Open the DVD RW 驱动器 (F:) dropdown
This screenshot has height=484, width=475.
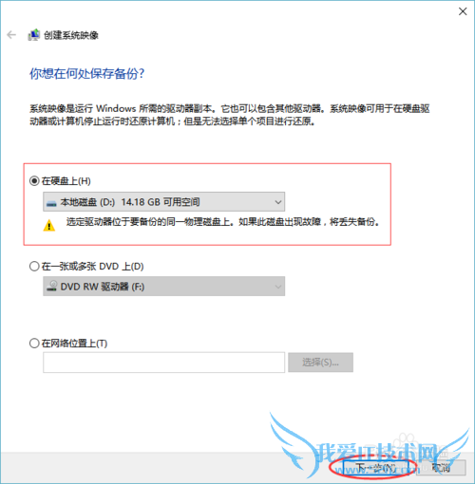tap(163, 287)
